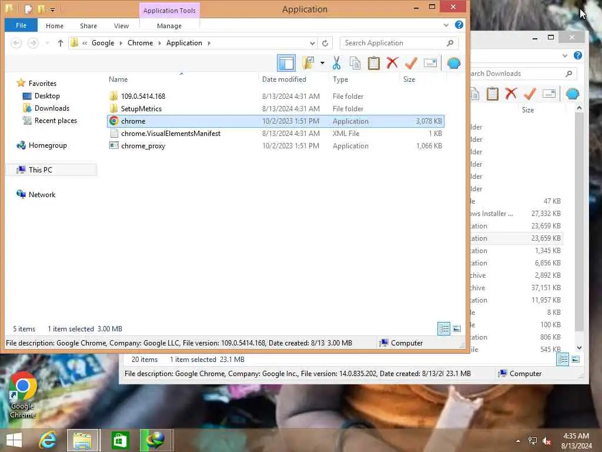The width and height of the screenshot is (602, 452).
Task: Switch to details view in Application window
Action: pos(444,328)
